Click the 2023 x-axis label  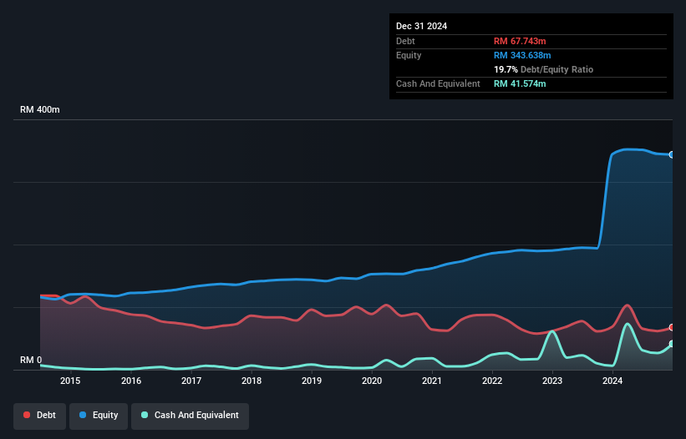point(552,381)
